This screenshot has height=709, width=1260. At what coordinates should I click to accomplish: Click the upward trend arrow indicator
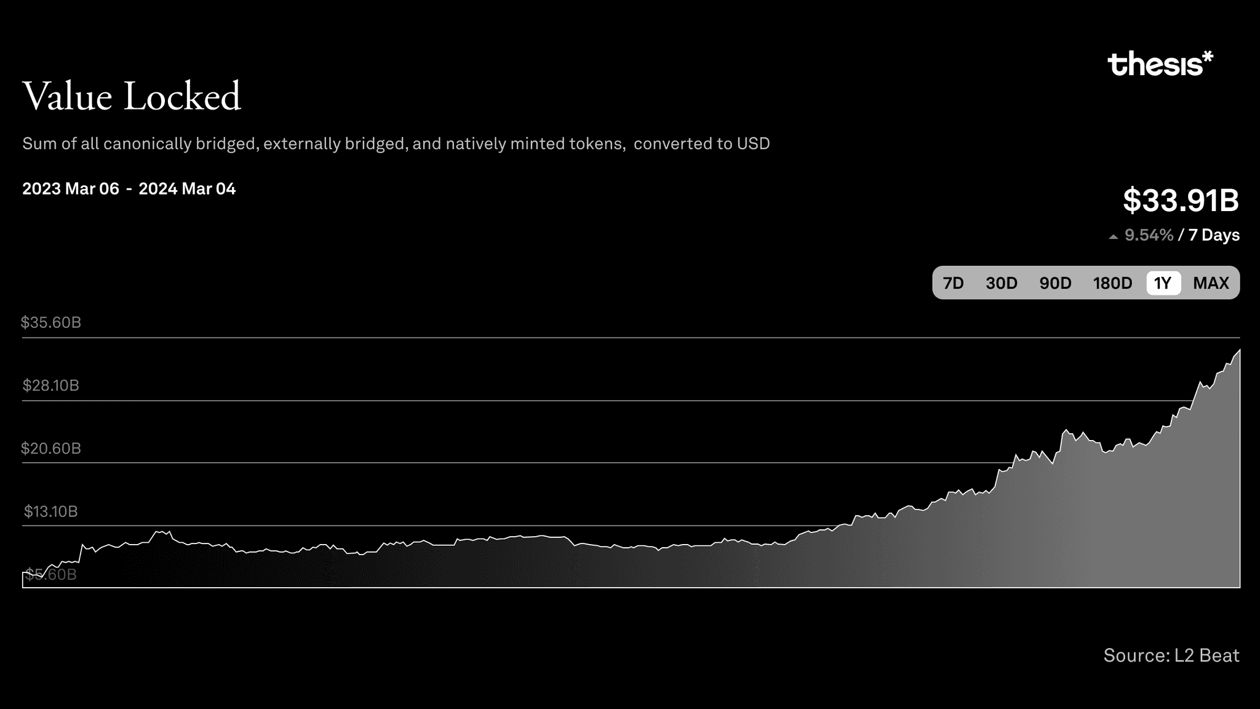pos(1111,236)
